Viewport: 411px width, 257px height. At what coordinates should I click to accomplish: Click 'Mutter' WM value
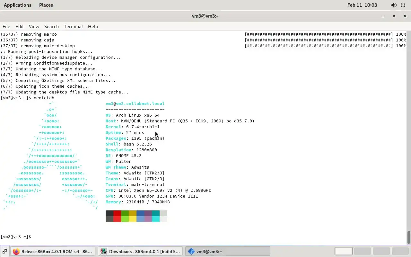click(124, 162)
